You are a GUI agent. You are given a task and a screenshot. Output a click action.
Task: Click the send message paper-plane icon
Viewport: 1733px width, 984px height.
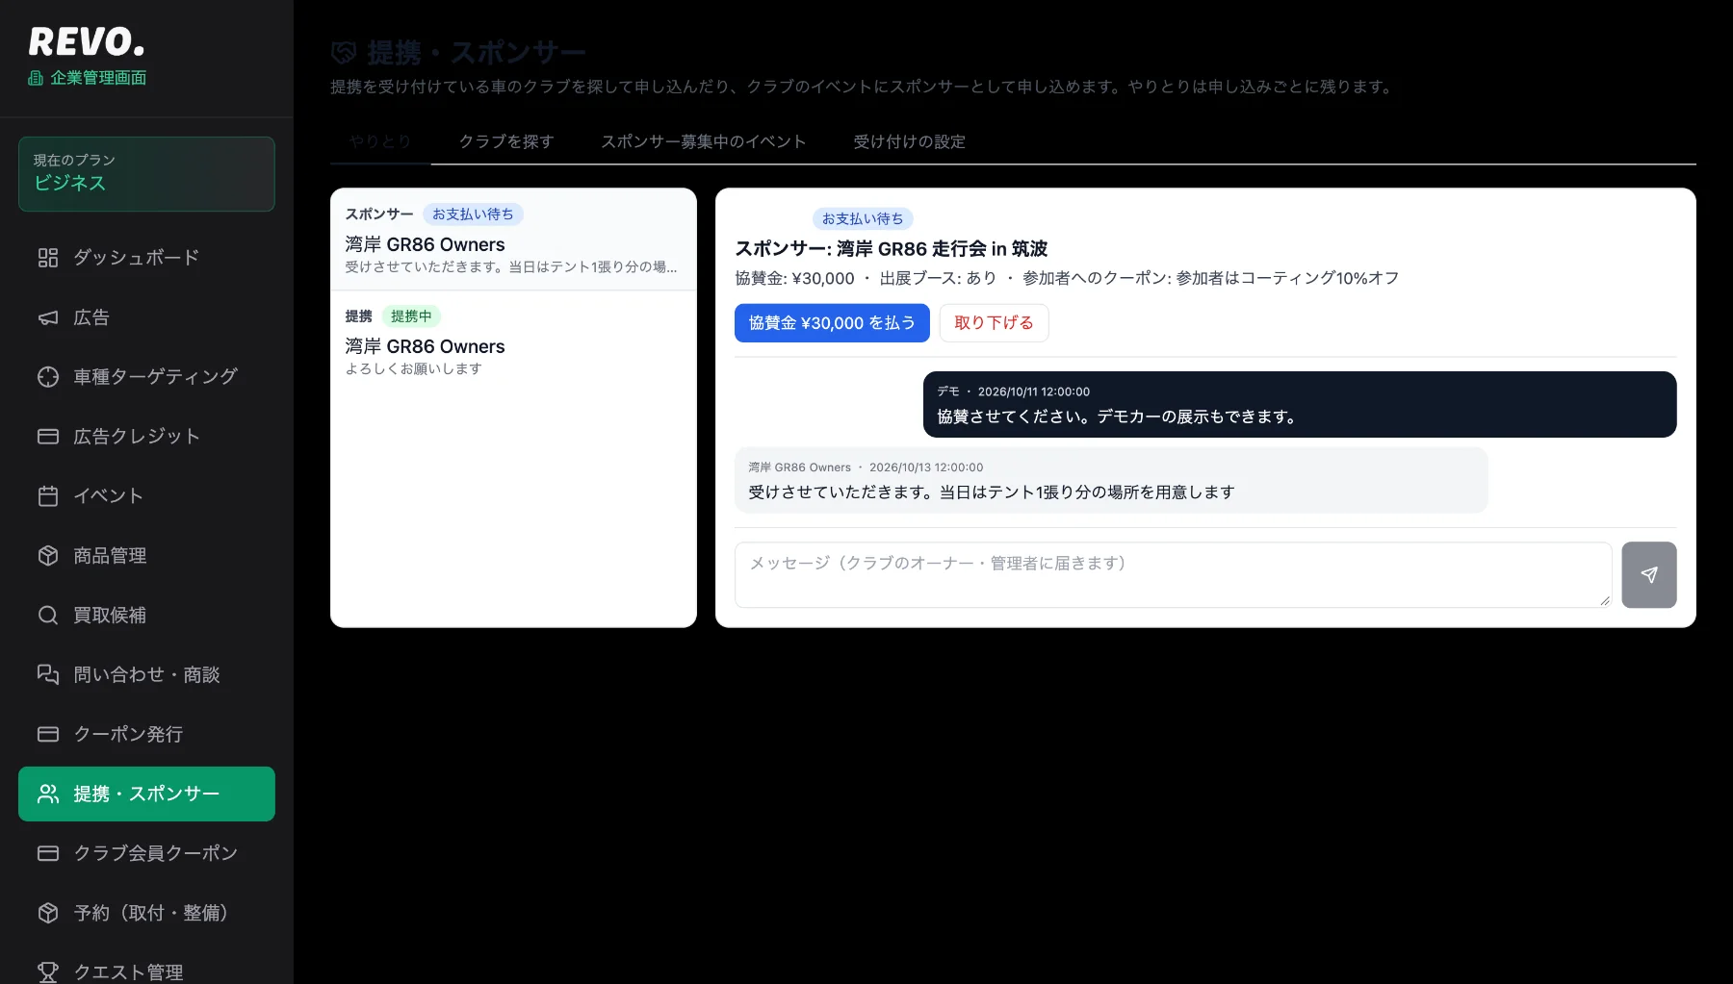(1649, 575)
